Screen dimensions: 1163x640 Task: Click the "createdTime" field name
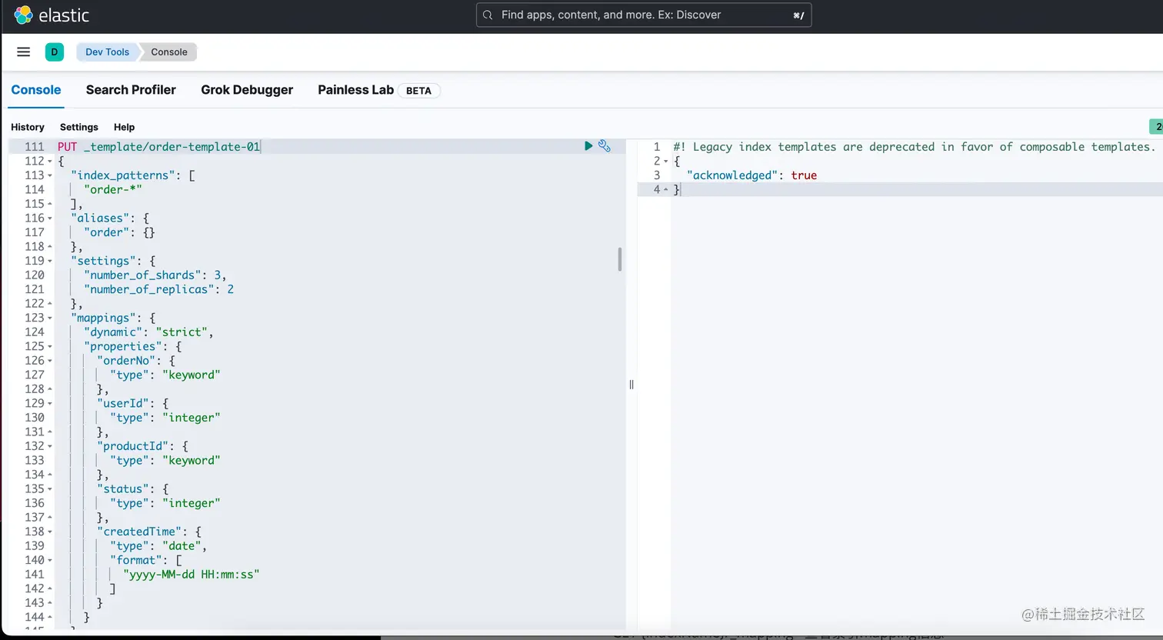tap(139, 532)
